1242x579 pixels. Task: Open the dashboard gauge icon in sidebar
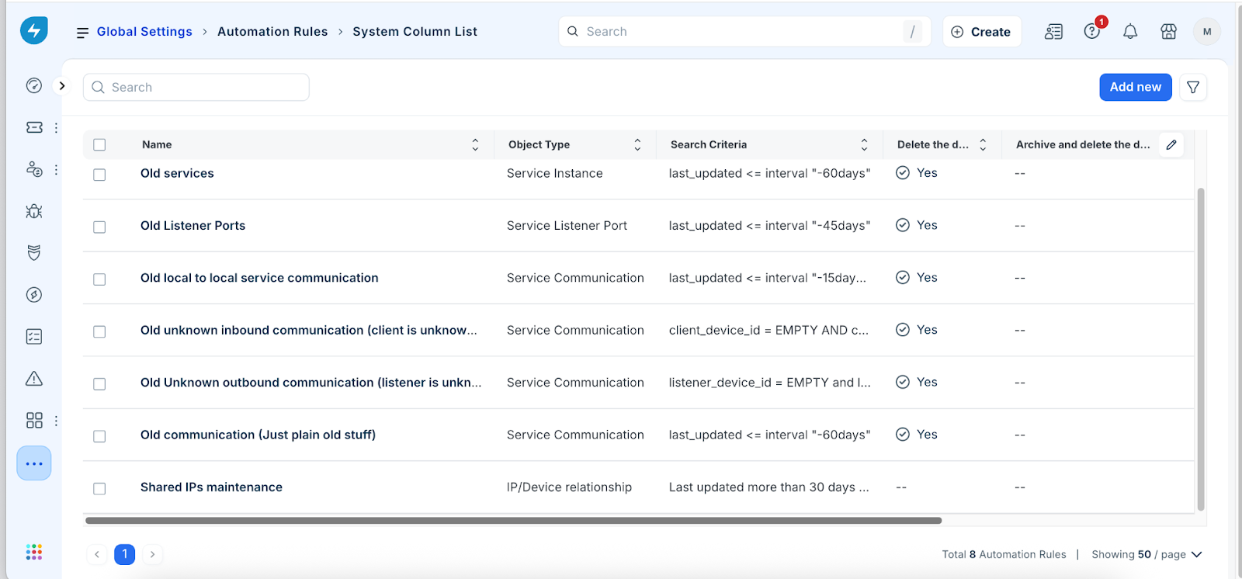(34, 85)
